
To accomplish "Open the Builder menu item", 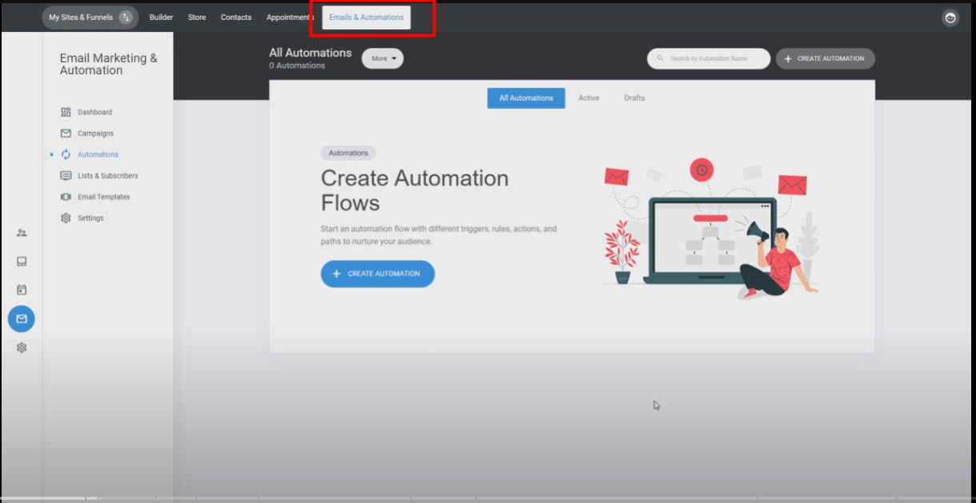I will [161, 18].
